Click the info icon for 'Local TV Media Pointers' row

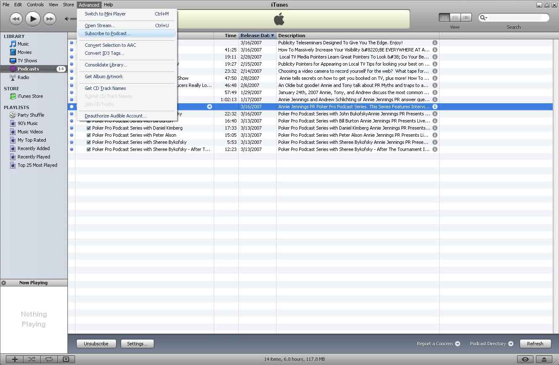(x=435, y=57)
